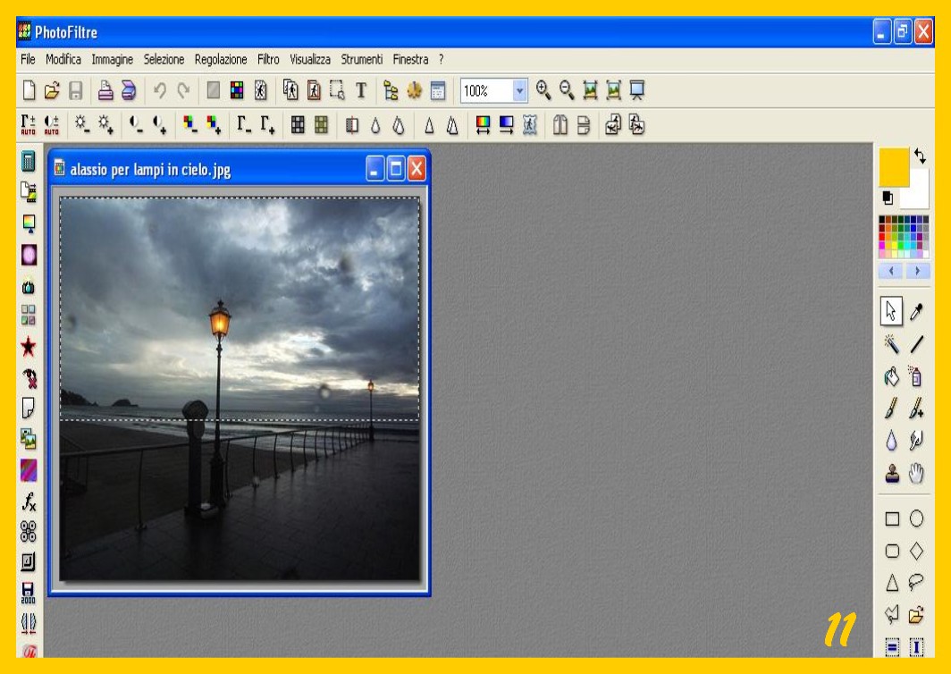Viewport: 951px width, 674px height.
Task: Choose the Clone Stamp tool
Action: pyautogui.click(x=892, y=474)
